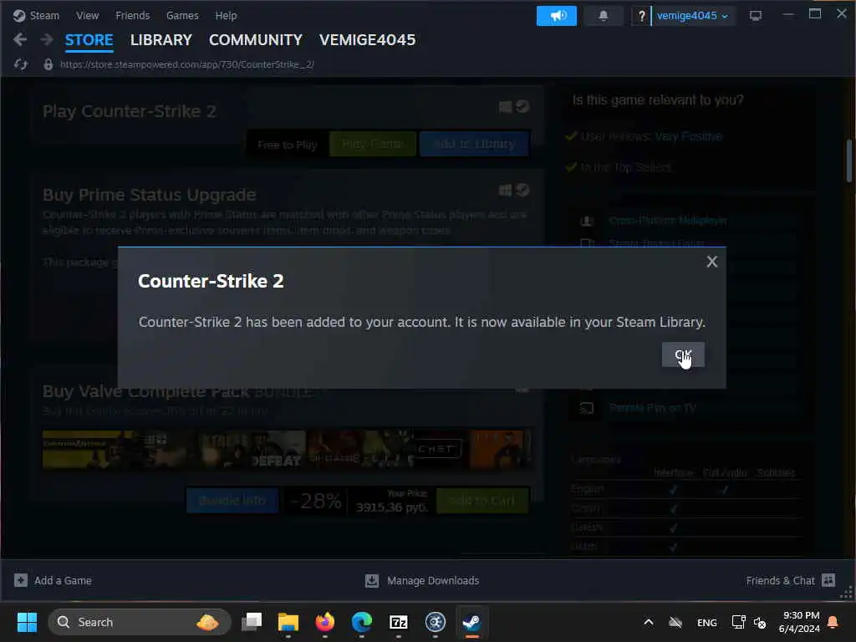Click the question mark help icon
Image resolution: width=856 pixels, height=642 pixels.
tap(641, 16)
